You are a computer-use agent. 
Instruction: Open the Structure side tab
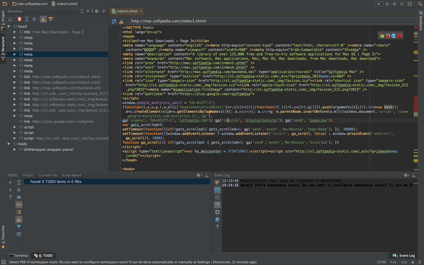[x=3, y=48]
